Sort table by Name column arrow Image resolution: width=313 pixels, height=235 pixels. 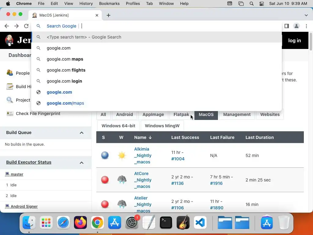pyautogui.click(x=150, y=137)
